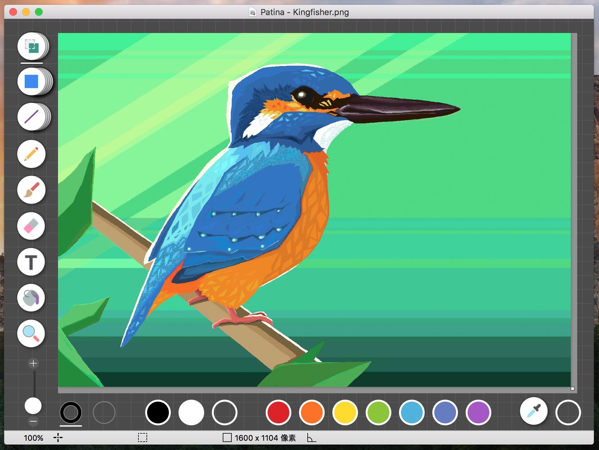Pick the Pencil tool
The height and width of the screenshot is (450, 599).
pos(31,154)
